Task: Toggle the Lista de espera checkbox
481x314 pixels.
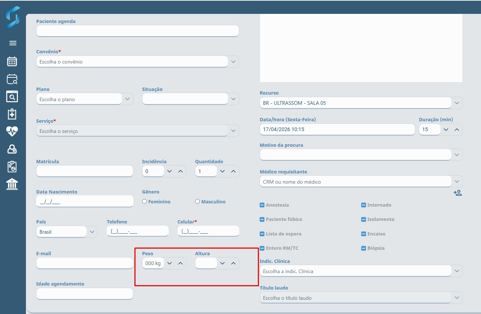Action: [x=262, y=234]
